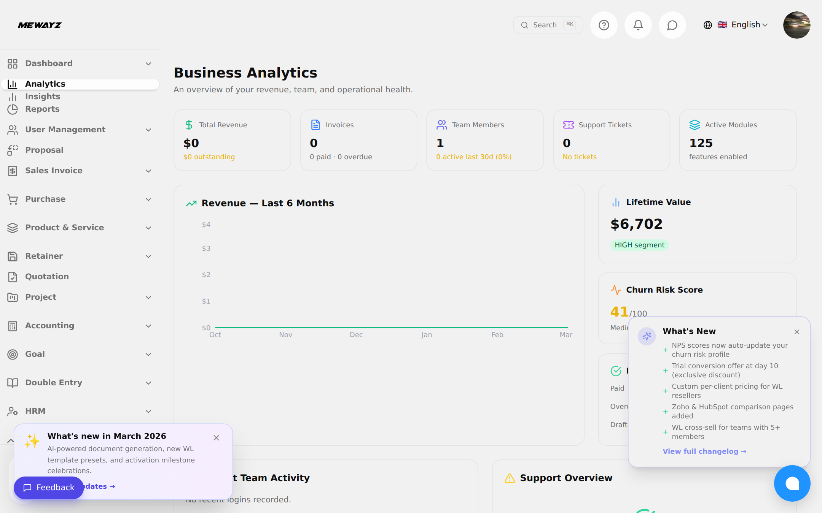822x513 pixels.
Task: Click the Search input field
Action: click(x=547, y=25)
